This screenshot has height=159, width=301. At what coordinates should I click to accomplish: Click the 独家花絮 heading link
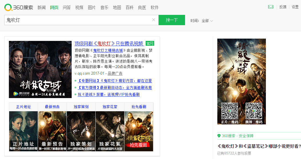tap(110, 107)
